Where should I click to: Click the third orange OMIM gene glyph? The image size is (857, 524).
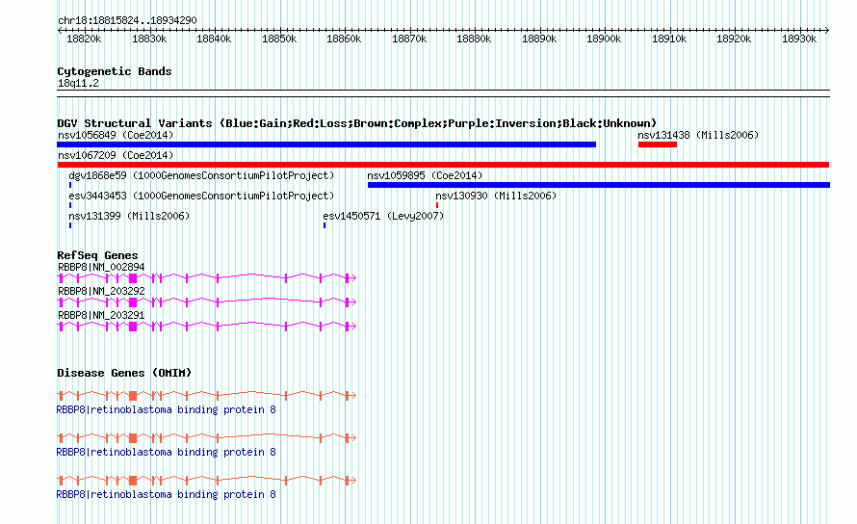tap(207, 481)
